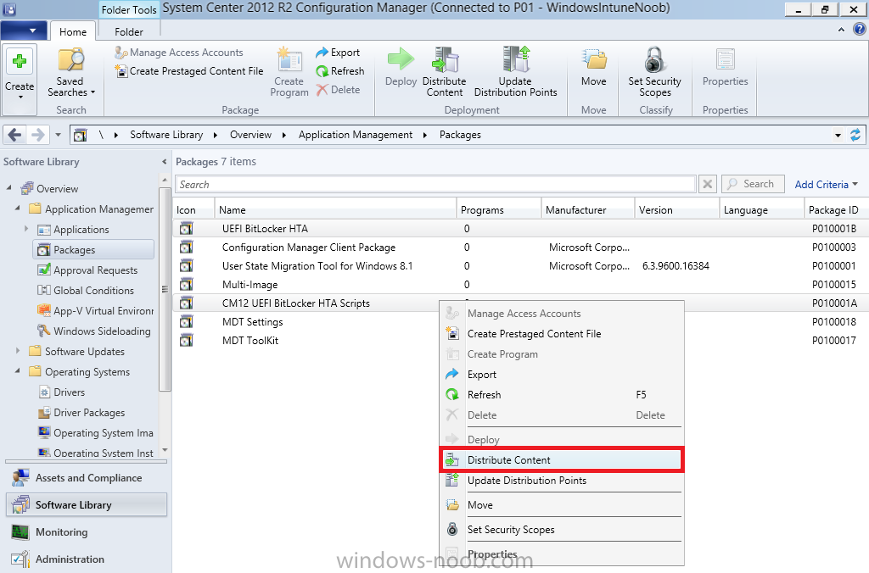Click the Properties ribbon icon
This screenshot has height=573, width=869.
(x=725, y=67)
